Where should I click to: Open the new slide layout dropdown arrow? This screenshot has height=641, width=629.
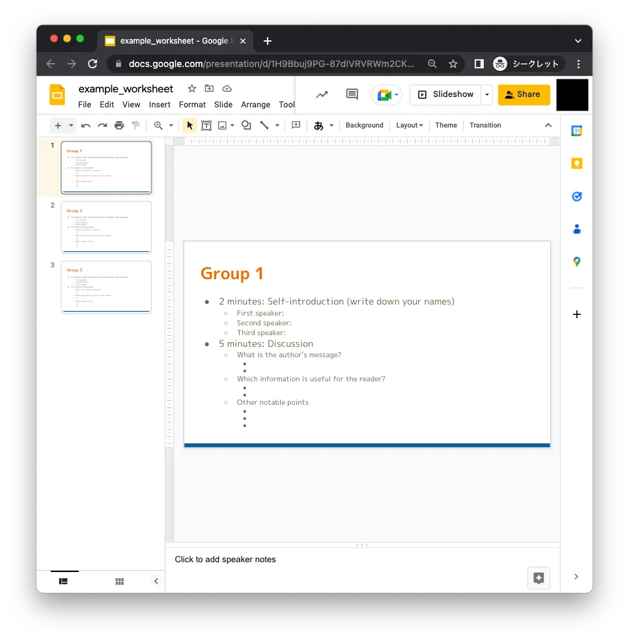tap(71, 126)
